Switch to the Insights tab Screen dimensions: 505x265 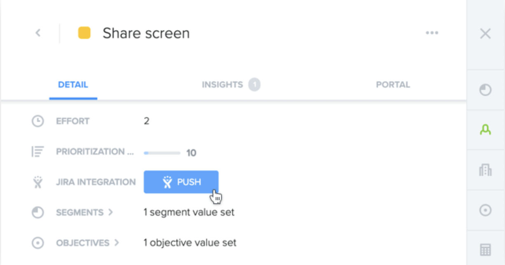point(231,85)
